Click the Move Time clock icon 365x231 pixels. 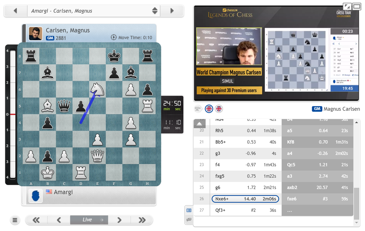point(114,37)
